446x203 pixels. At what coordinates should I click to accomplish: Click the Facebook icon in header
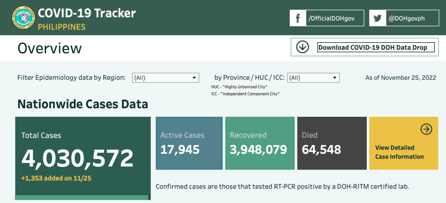pos(298,18)
